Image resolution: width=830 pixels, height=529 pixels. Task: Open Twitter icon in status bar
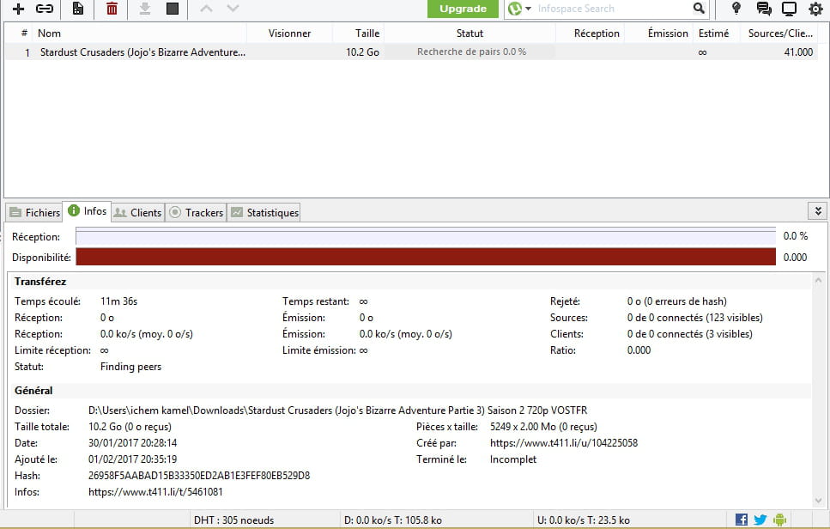coord(760,520)
